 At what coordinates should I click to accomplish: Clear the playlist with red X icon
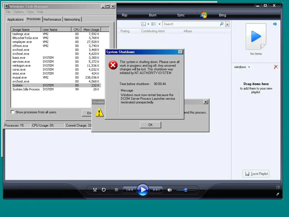[x=276, y=67]
